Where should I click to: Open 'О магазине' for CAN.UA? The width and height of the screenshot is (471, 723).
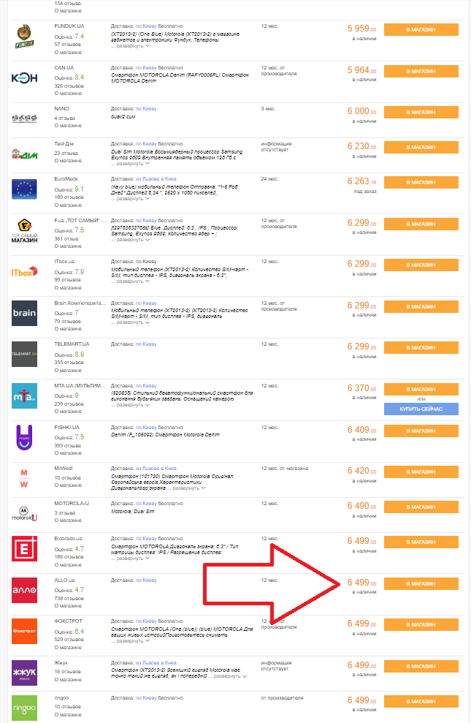tap(68, 93)
